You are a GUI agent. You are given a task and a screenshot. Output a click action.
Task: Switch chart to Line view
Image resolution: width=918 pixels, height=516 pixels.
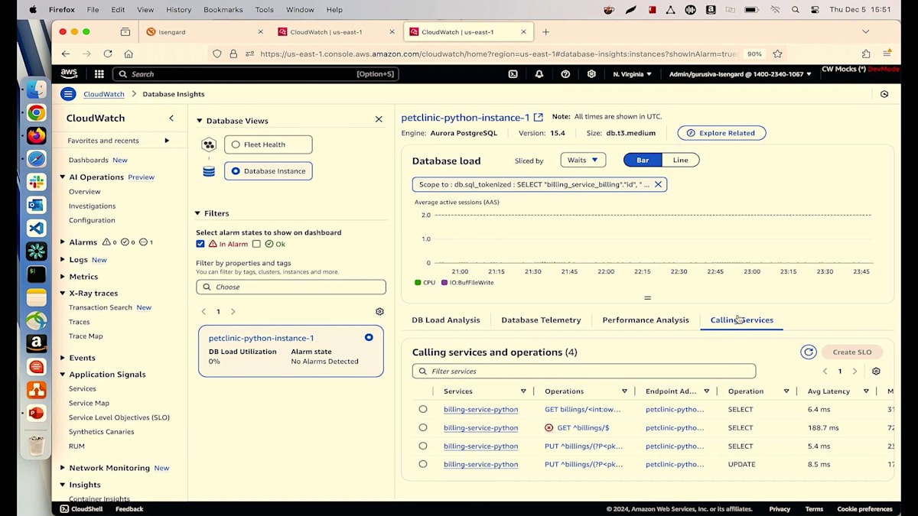point(680,160)
